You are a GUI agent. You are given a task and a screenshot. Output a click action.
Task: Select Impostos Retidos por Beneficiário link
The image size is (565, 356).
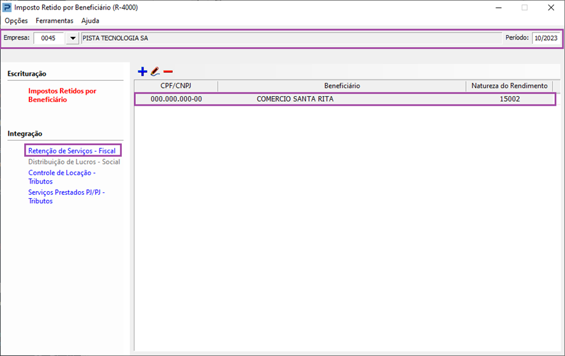(x=62, y=96)
